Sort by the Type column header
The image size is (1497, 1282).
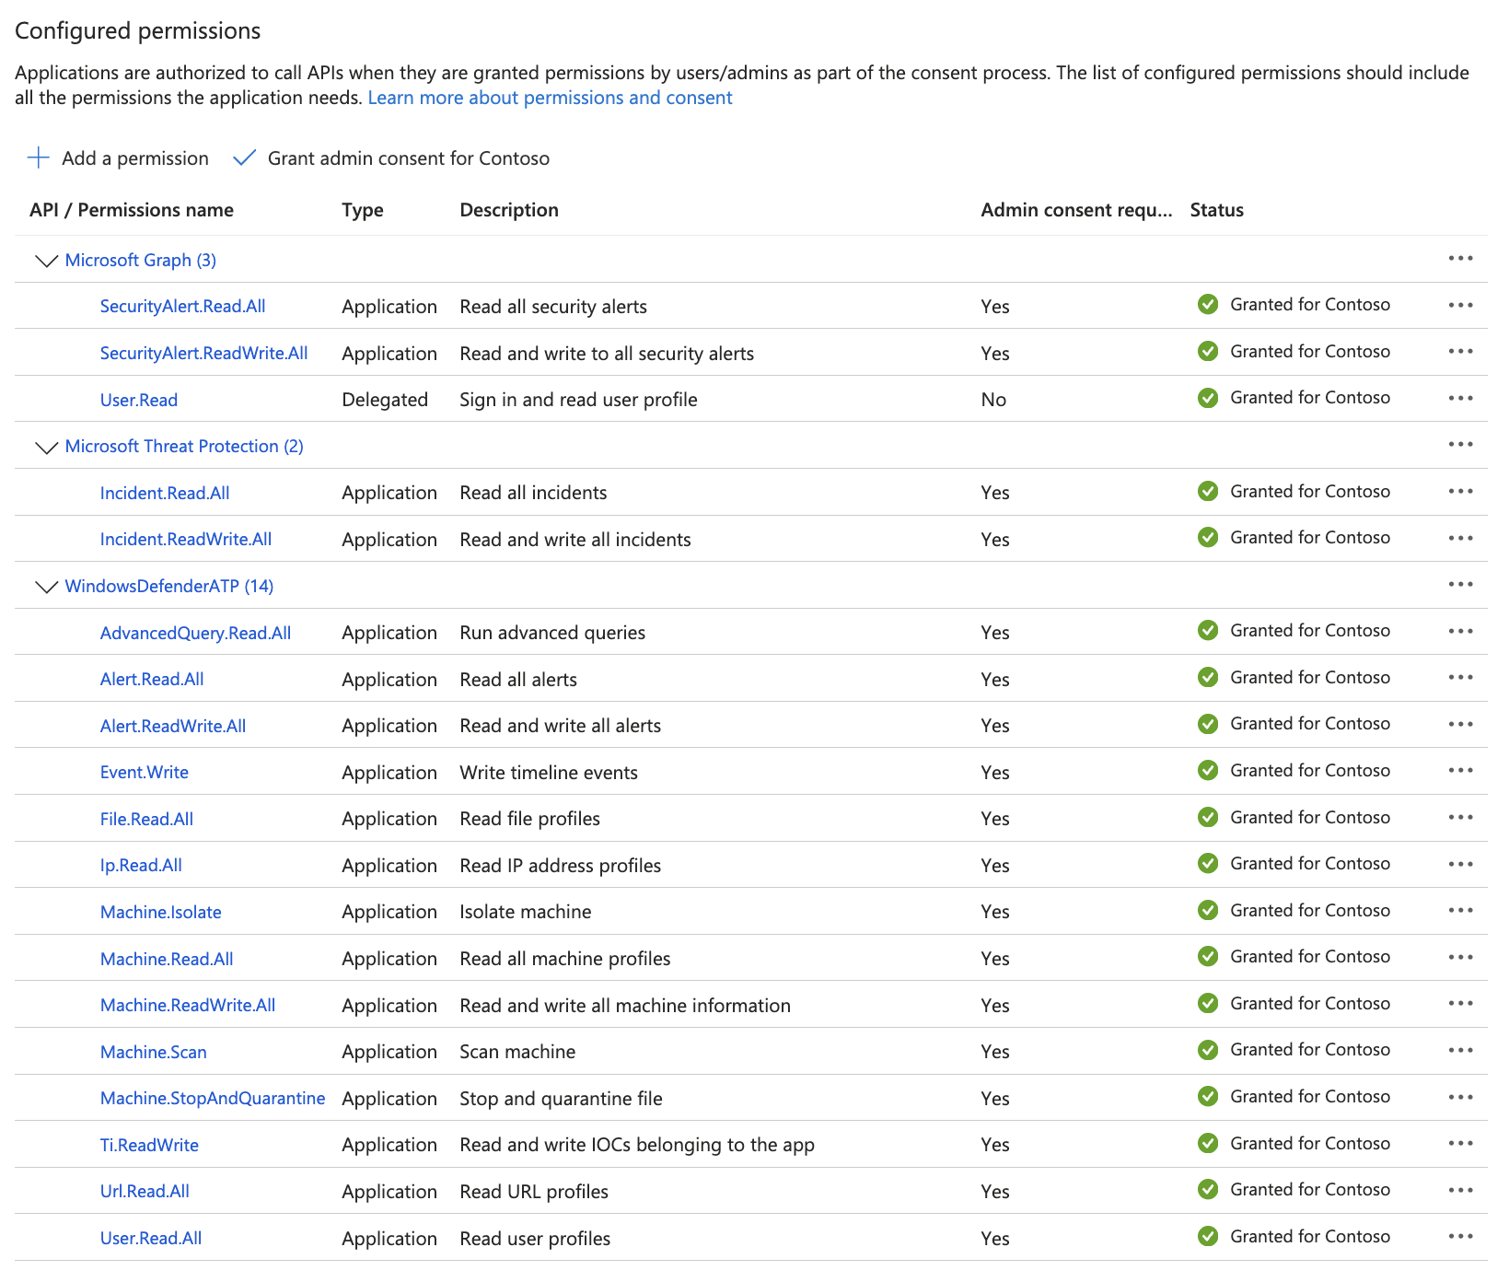tap(362, 210)
